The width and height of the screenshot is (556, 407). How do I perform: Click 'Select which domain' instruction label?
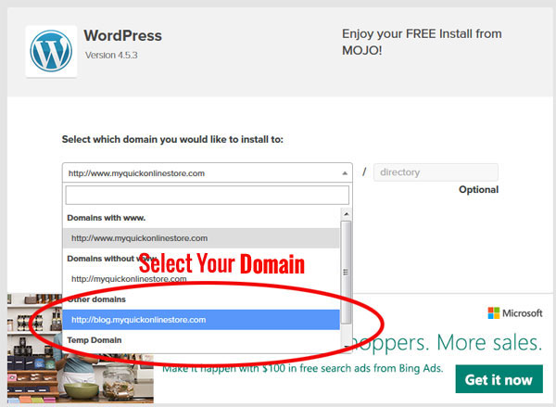click(172, 139)
